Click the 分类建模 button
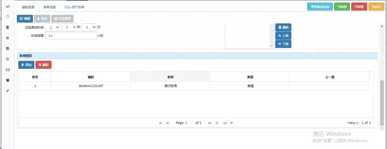 62,19
